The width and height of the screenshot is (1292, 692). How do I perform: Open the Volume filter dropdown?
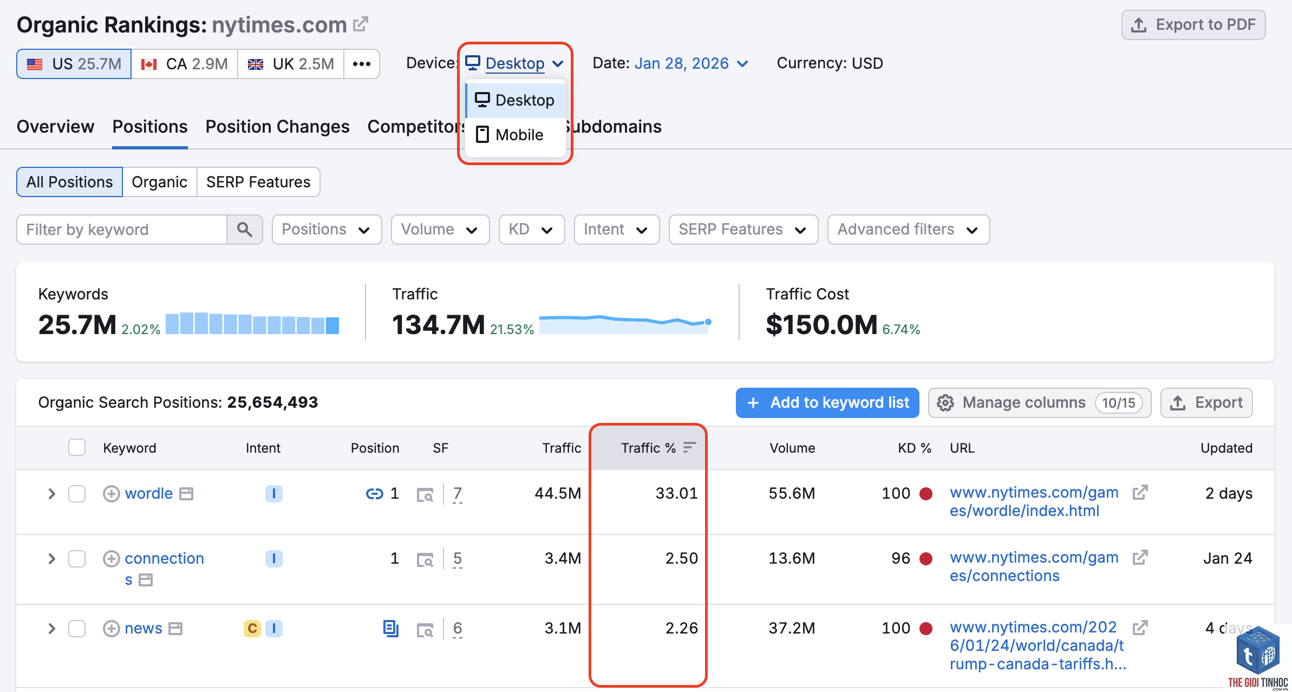pyautogui.click(x=440, y=230)
